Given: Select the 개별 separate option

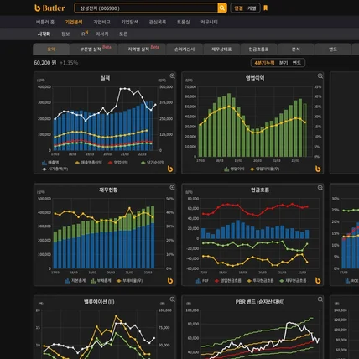Looking at the screenshot, I should pyautogui.click(x=252, y=8).
